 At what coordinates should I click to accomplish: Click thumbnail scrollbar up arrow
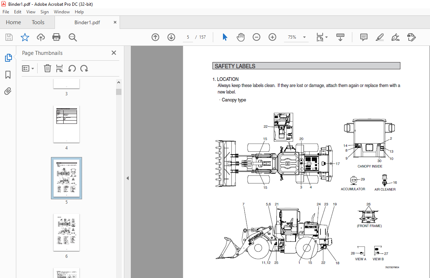(x=119, y=82)
